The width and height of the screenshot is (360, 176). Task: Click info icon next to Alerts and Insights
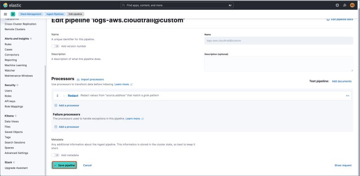point(31,39)
